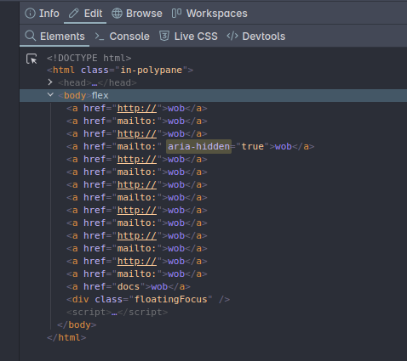The height and width of the screenshot is (361, 407).
Task: Click the Edit pencil icon
Action: click(x=73, y=14)
